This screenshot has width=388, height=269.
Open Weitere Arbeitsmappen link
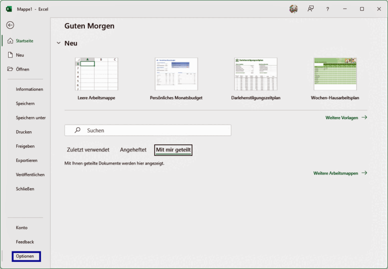pos(339,173)
